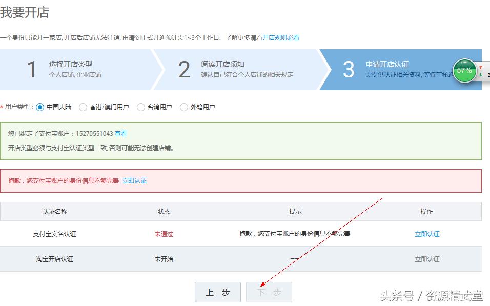Click the step 3 circle indicator
The width and height of the screenshot is (490, 306).
[x=349, y=70]
